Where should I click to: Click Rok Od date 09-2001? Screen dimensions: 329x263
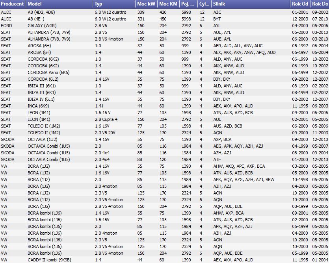click(300, 213)
